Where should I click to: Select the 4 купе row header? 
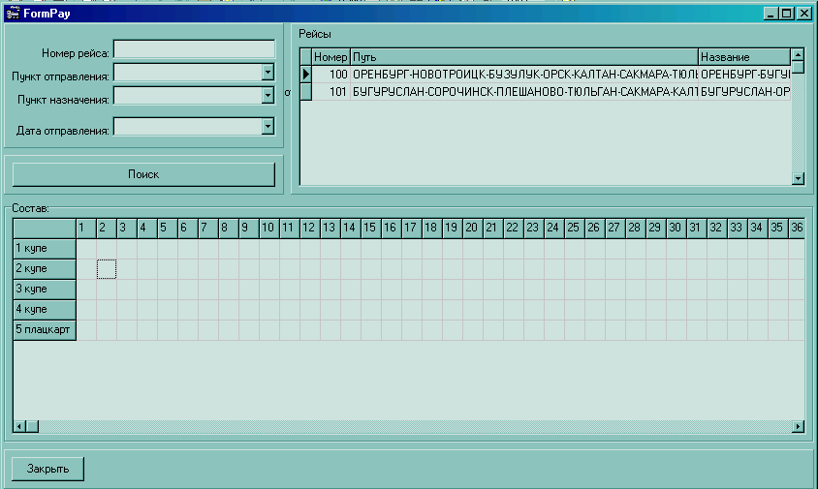point(45,309)
